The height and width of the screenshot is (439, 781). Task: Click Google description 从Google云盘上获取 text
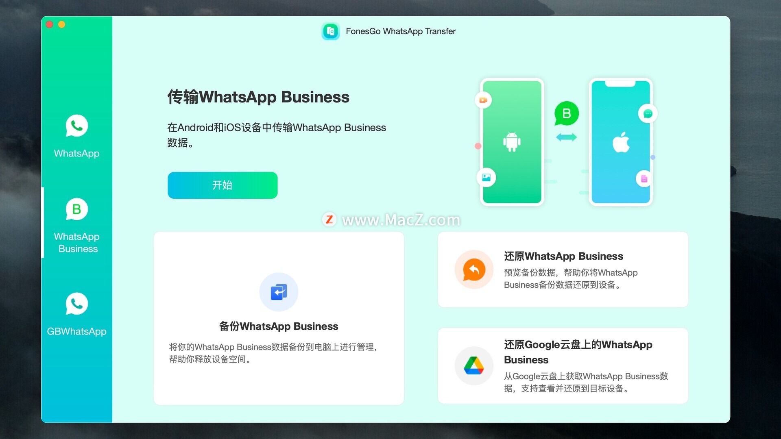pyautogui.click(x=586, y=382)
